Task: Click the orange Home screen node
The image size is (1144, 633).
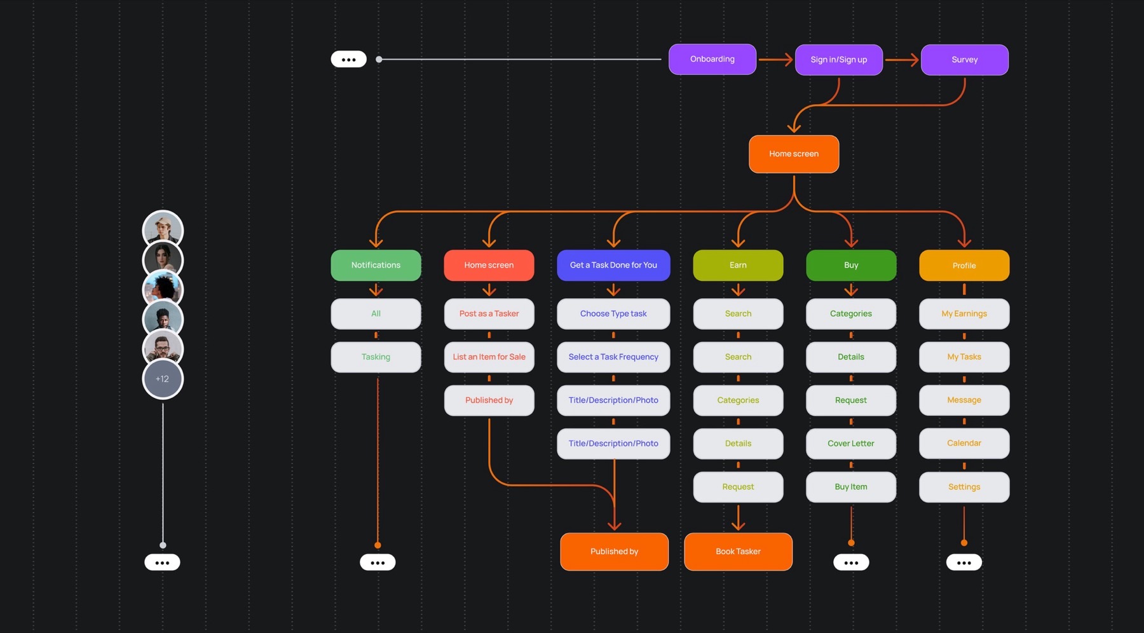Action: [794, 154]
